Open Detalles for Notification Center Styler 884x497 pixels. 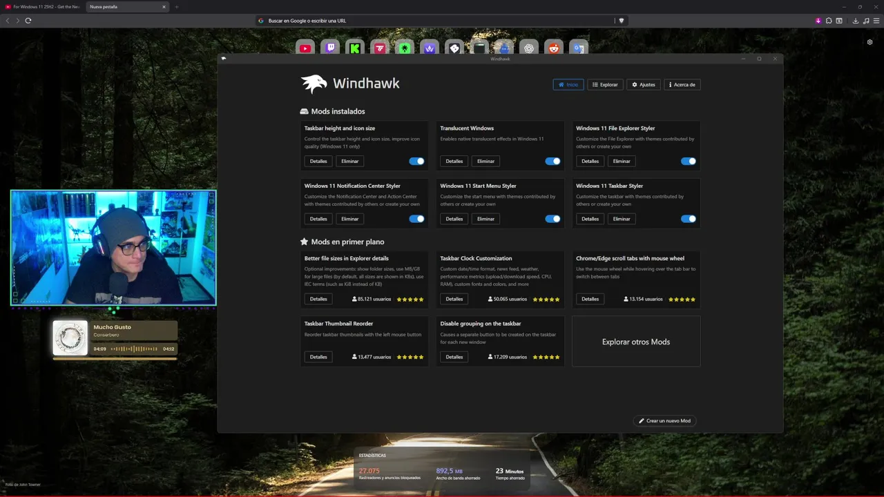coord(318,219)
